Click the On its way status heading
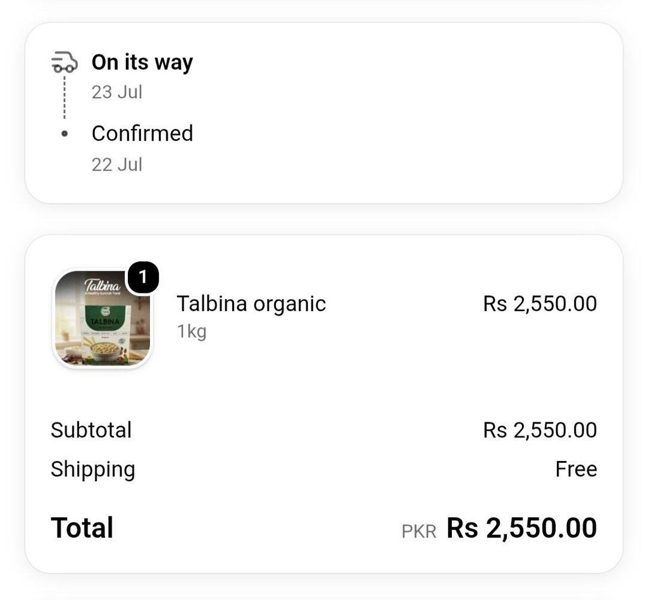The height and width of the screenshot is (600, 648). [142, 63]
